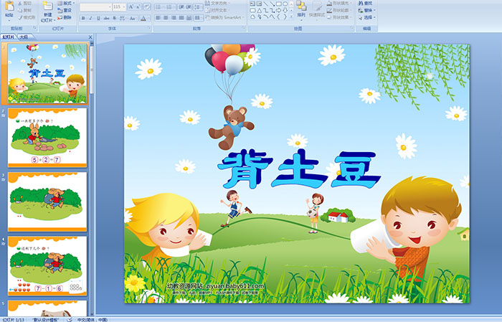Click the Increase Font Size icon
This screenshot has height=322, width=502.
point(131,7)
